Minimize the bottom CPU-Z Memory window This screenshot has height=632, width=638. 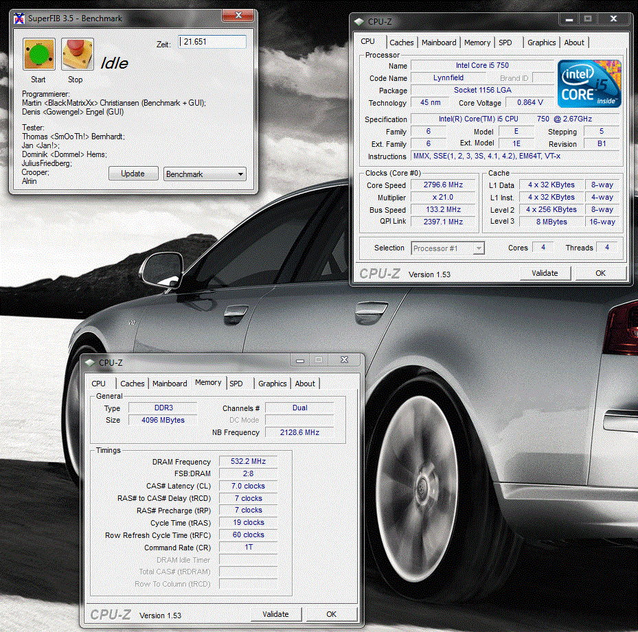(300, 360)
